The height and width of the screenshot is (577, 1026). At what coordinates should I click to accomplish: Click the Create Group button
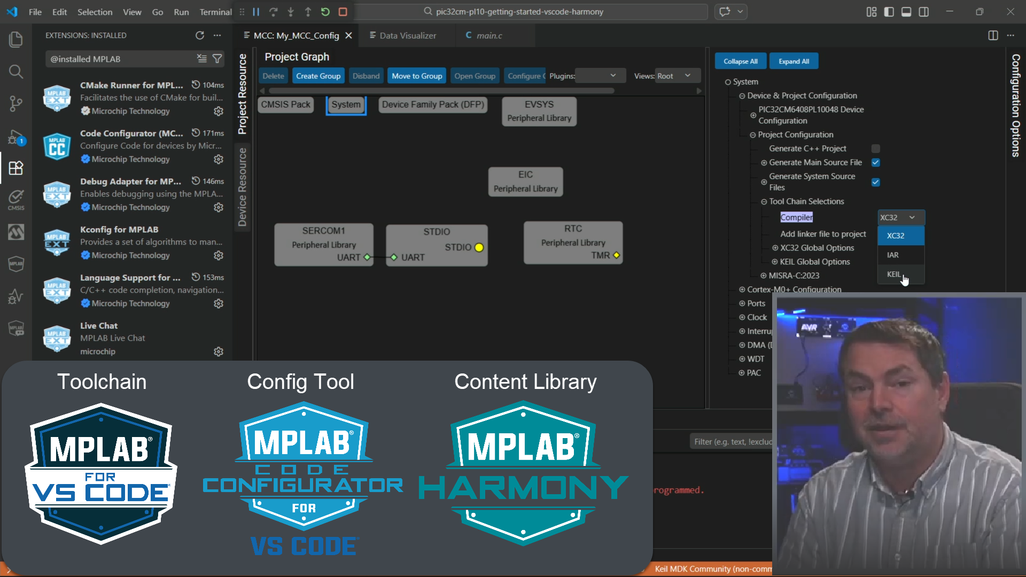pos(318,76)
